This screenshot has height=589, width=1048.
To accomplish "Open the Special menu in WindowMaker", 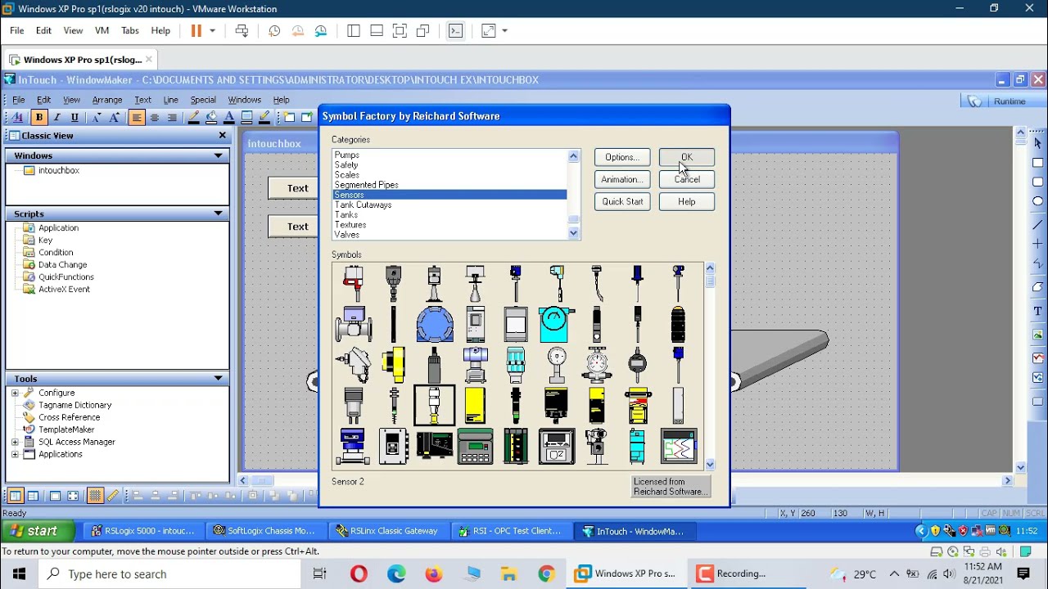I will pyautogui.click(x=203, y=100).
